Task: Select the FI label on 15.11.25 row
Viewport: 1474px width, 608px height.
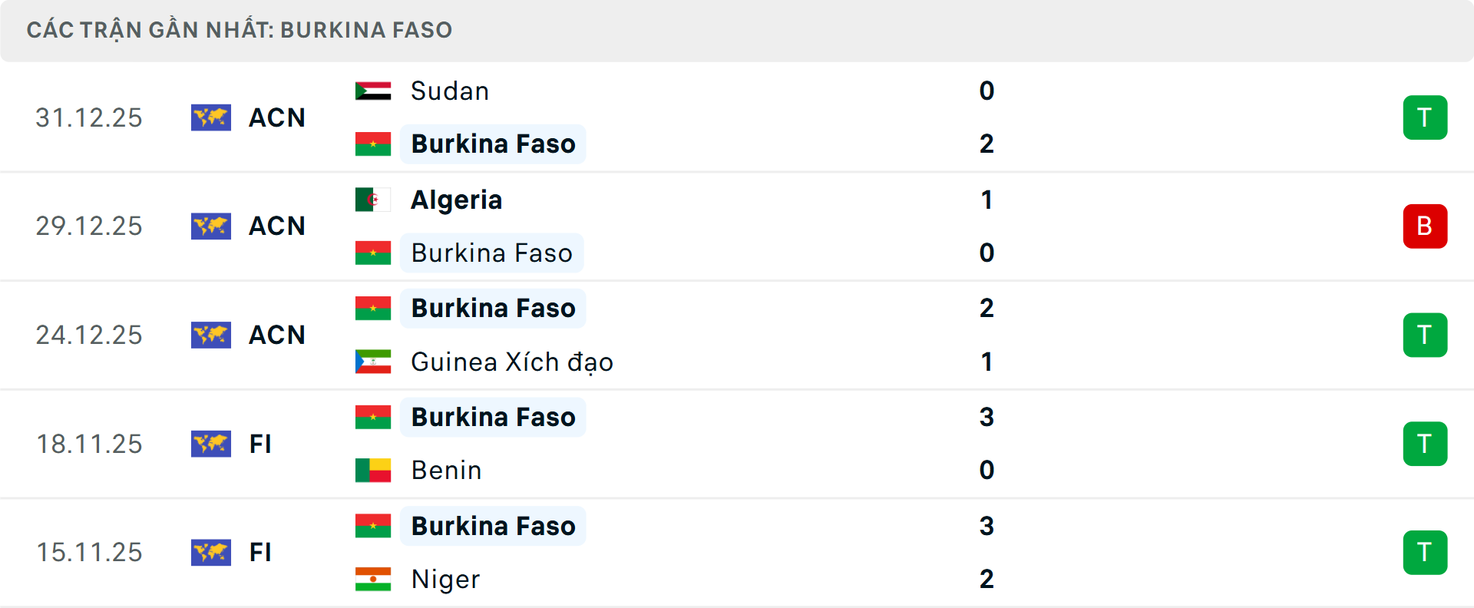Action: [261, 553]
